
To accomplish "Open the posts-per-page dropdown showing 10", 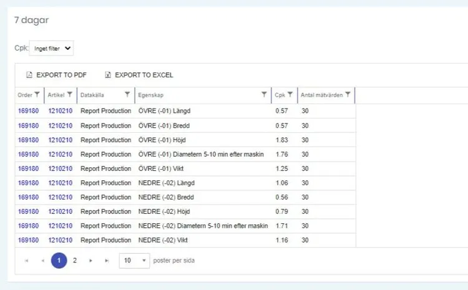I will click(x=134, y=261).
